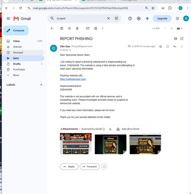The image size is (191, 194).
Task: Open Gmail support help icon
Action: coord(130,19)
